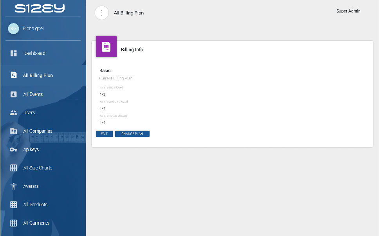
Task: Click the size charts allowed 1/2 value
Action: point(103,109)
